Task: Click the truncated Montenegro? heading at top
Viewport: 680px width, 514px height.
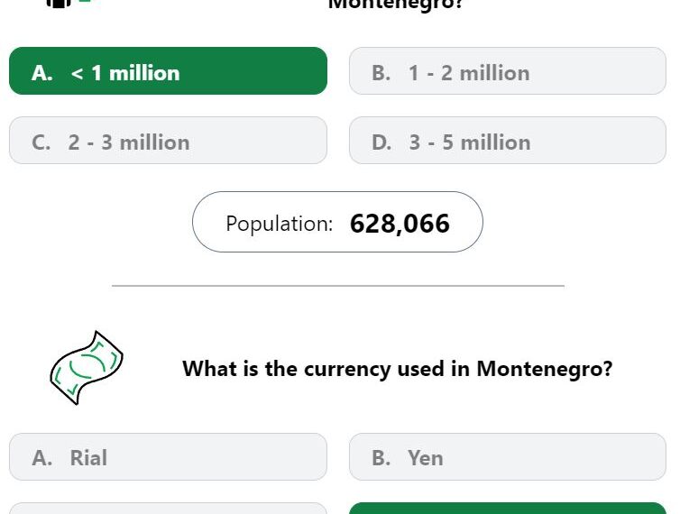Action: 396,5
